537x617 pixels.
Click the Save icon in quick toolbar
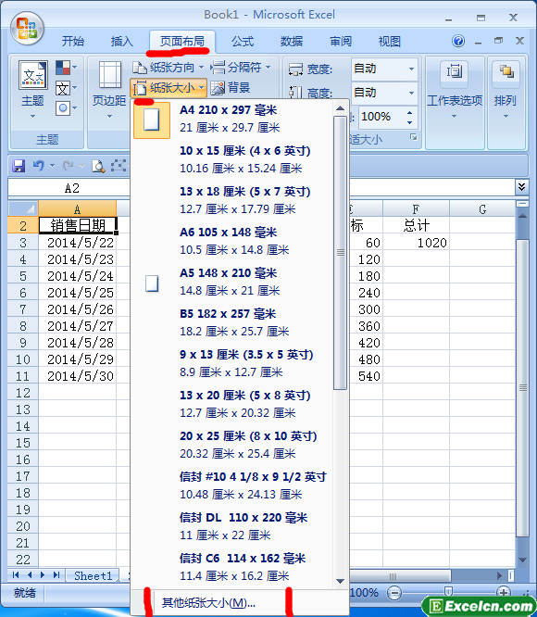click(19, 166)
